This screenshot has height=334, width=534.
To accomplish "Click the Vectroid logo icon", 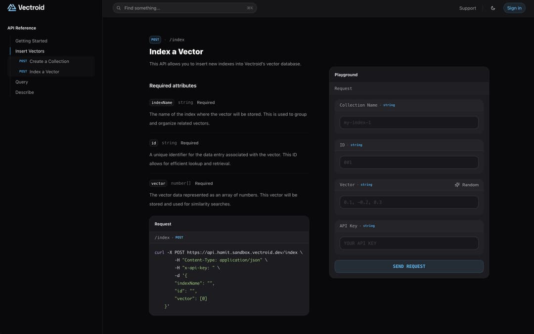I will click(x=12, y=7).
